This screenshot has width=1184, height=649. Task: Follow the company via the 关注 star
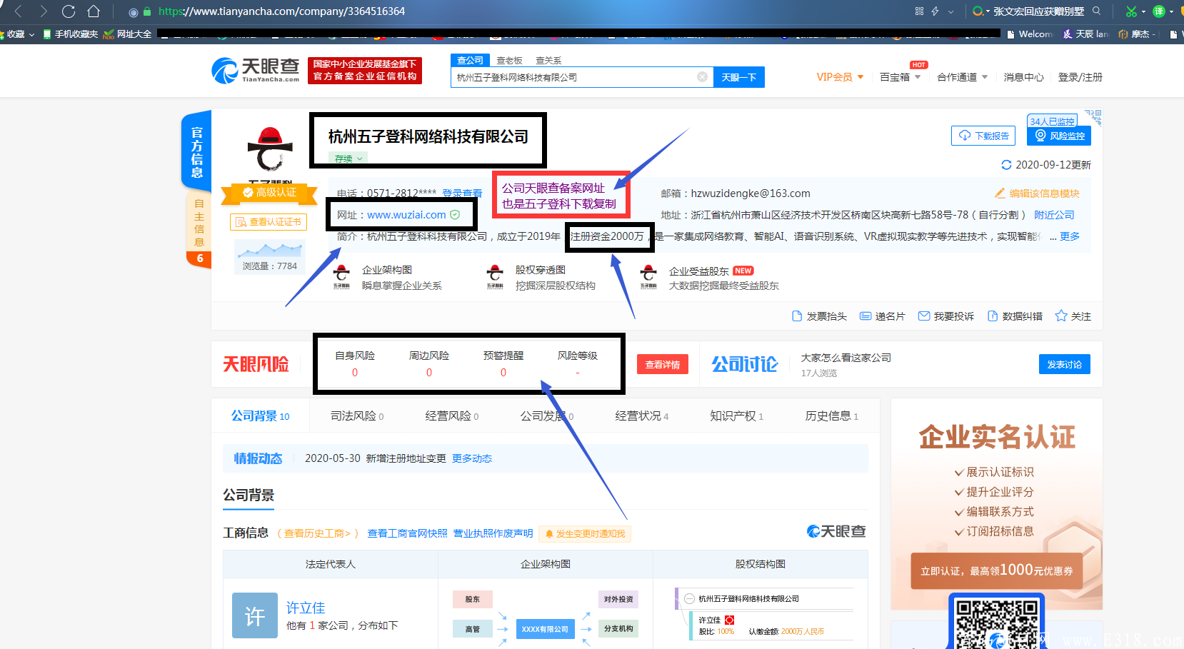1073,316
